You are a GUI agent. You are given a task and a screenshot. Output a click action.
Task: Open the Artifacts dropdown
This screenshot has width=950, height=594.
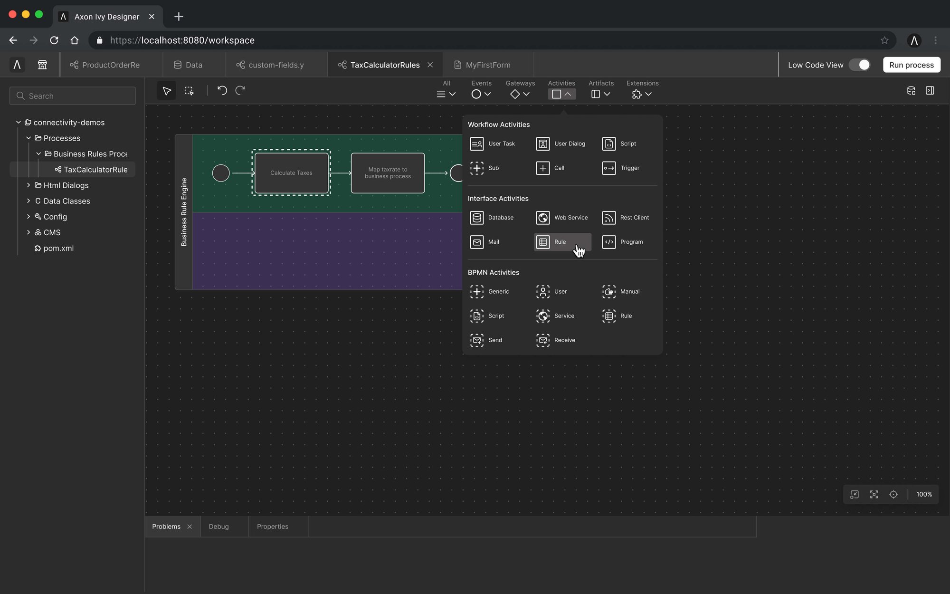tap(601, 94)
